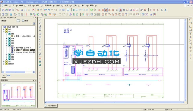Viewport: 193px width, 111px height.
Task: Open the 帮助 (Help) menu
Action: [x=93, y=6]
